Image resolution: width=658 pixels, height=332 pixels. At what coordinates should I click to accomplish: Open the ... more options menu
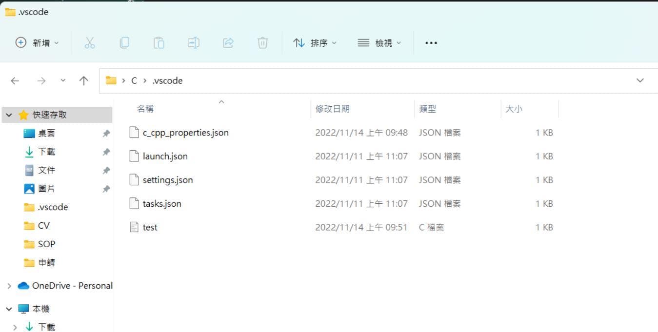coord(431,42)
